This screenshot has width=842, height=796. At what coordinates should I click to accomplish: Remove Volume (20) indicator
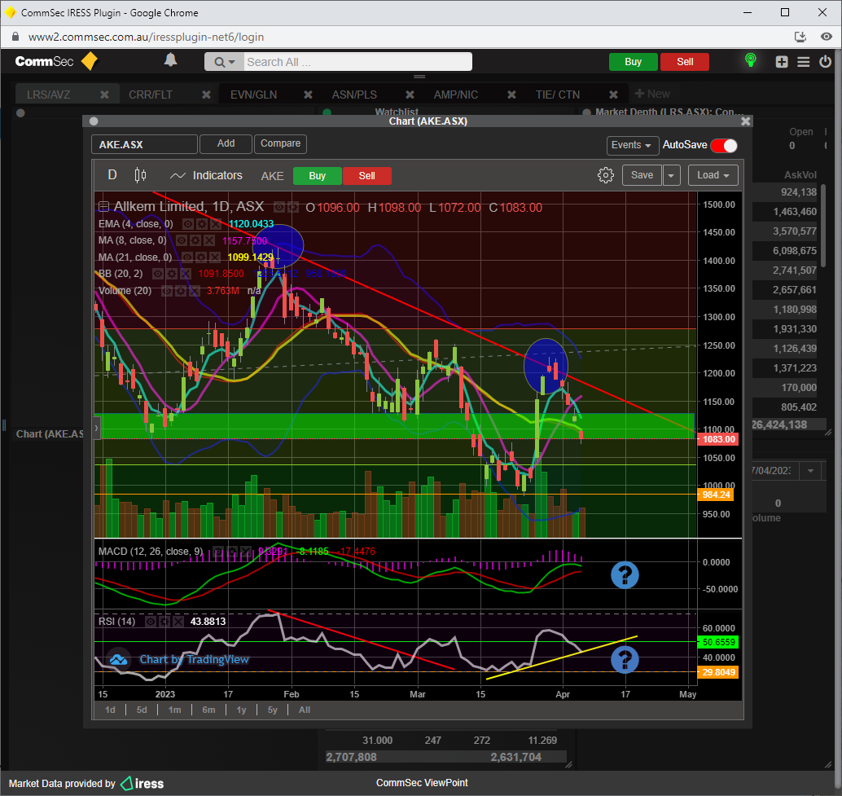coord(194,291)
